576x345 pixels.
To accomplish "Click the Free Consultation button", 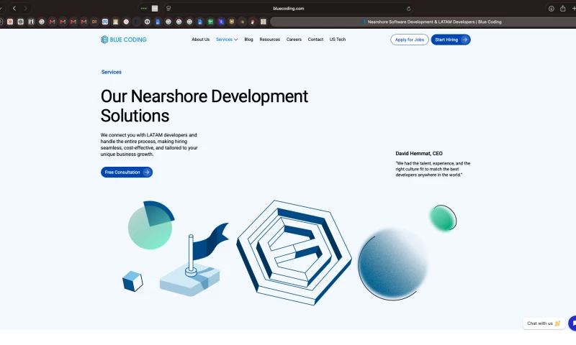I will click(x=127, y=172).
